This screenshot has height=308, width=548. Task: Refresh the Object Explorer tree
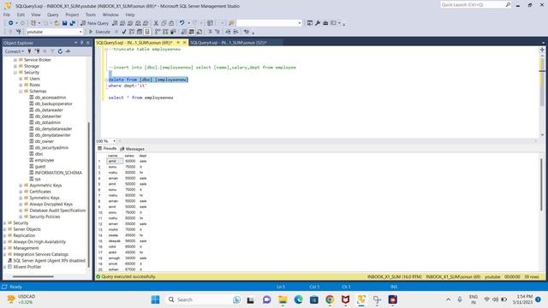coord(60,51)
